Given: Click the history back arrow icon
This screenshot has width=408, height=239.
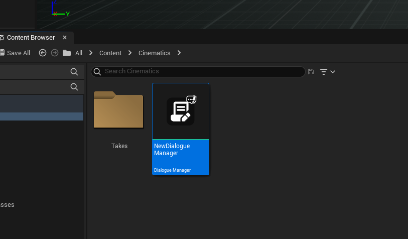Looking at the screenshot, I should coord(43,53).
